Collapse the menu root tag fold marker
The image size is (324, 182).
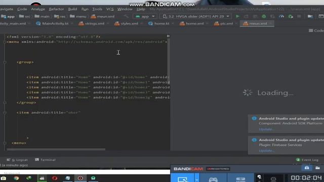5,42
